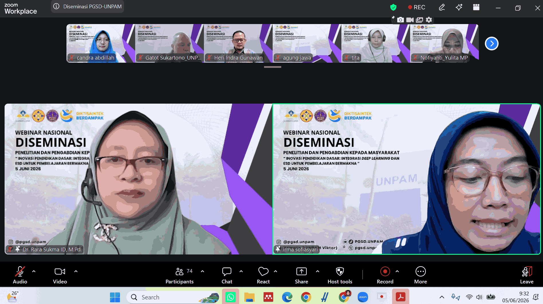Expand the audio options arrow
This screenshot has width=543, height=304.
(x=34, y=271)
